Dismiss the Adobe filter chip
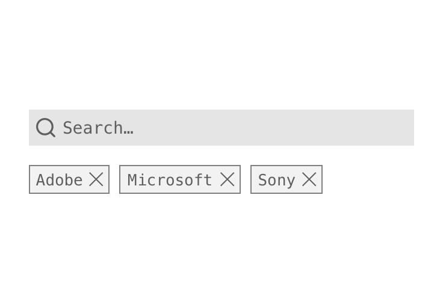This screenshot has height=301, width=443. (96, 179)
